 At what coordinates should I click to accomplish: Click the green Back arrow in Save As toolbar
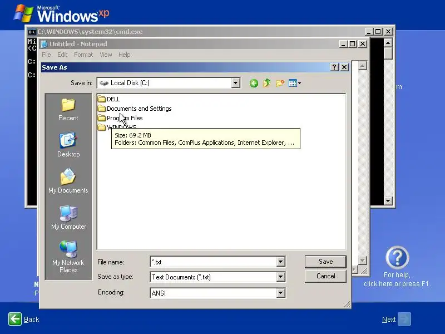coord(254,83)
